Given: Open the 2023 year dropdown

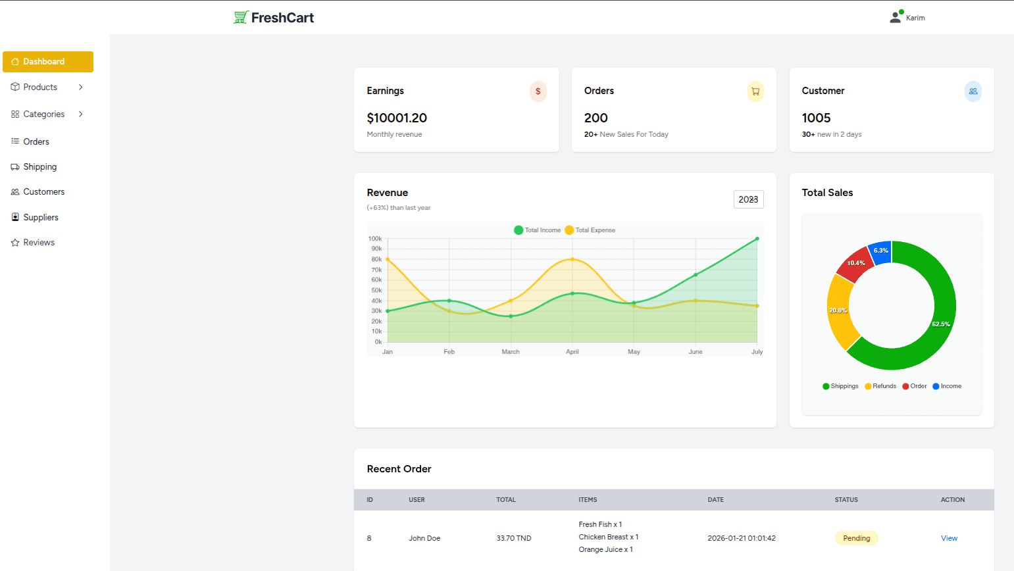Looking at the screenshot, I should pyautogui.click(x=749, y=199).
